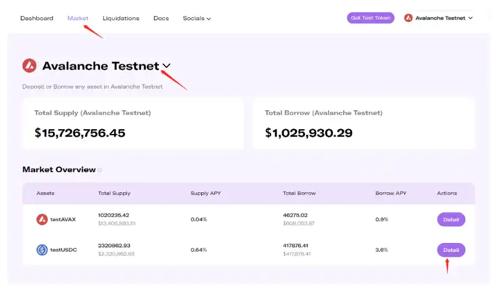This screenshot has width=492, height=293.
Task: Select the testAVAX asset name
Action: (63, 219)
